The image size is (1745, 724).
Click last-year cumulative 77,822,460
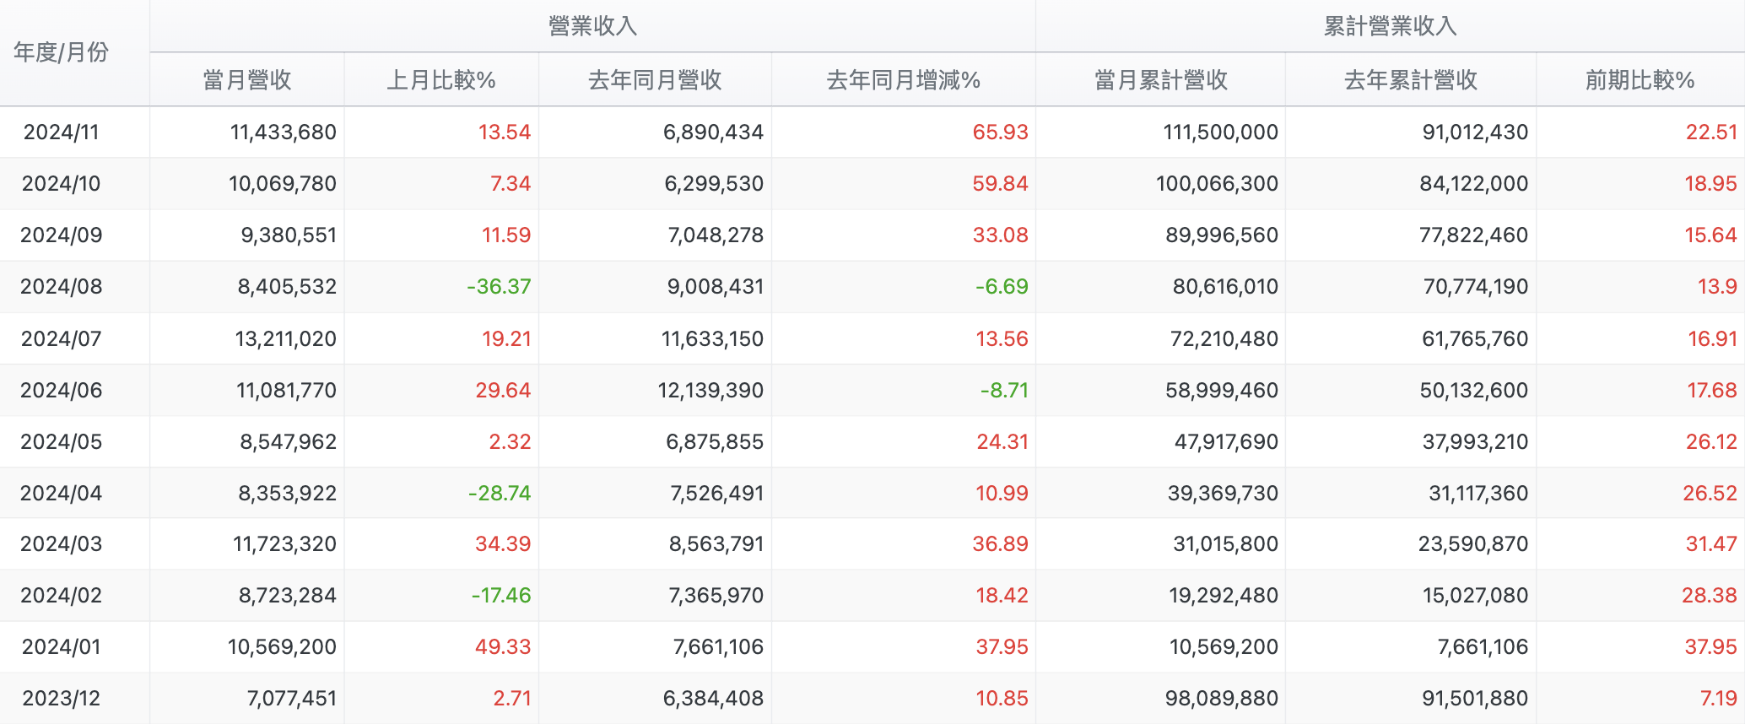coord(1474,235)
